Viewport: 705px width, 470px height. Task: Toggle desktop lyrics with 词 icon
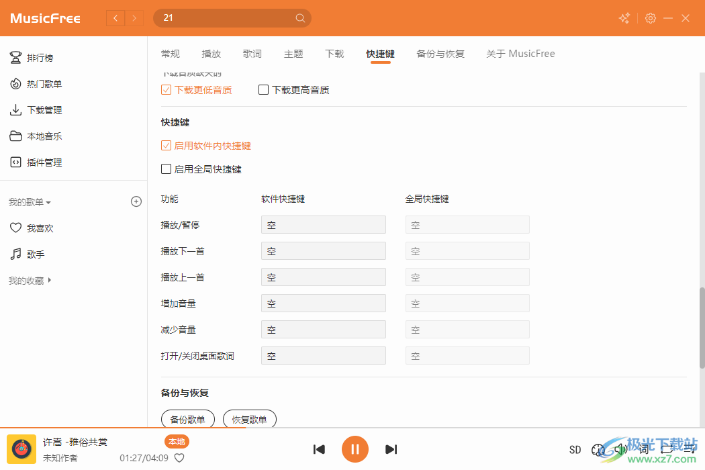tap(644, 449)
